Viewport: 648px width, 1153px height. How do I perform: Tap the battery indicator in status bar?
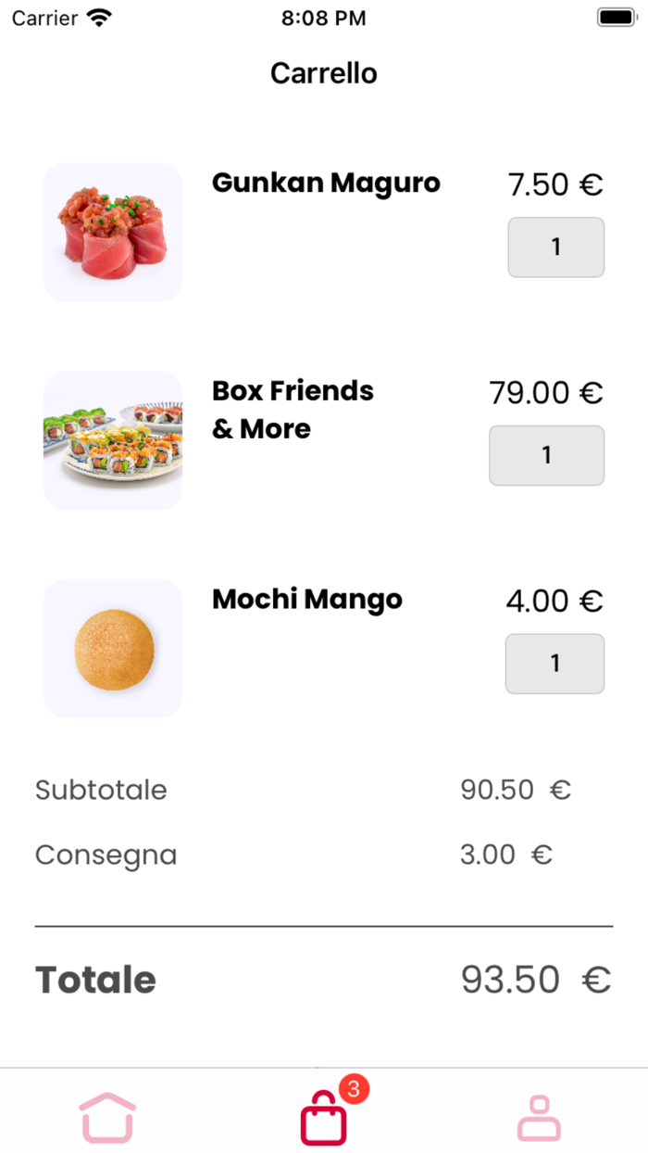615,15
